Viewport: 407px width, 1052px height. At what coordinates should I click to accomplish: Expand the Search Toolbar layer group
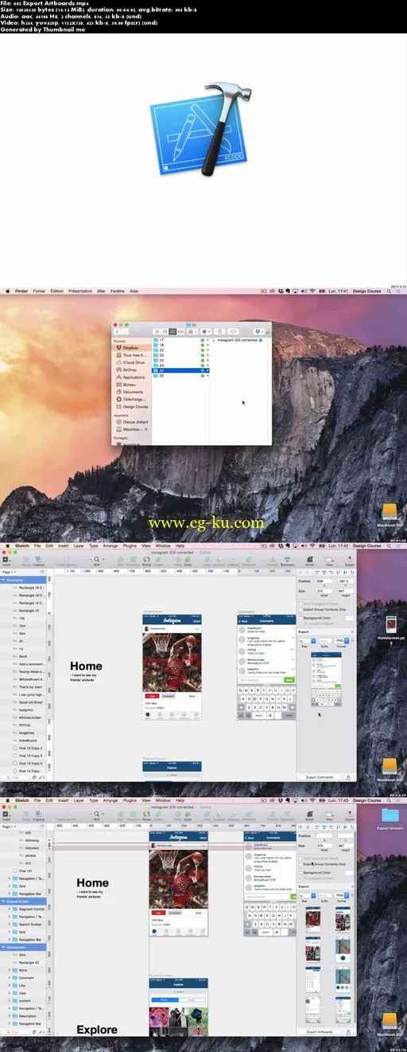click(10, 925)
